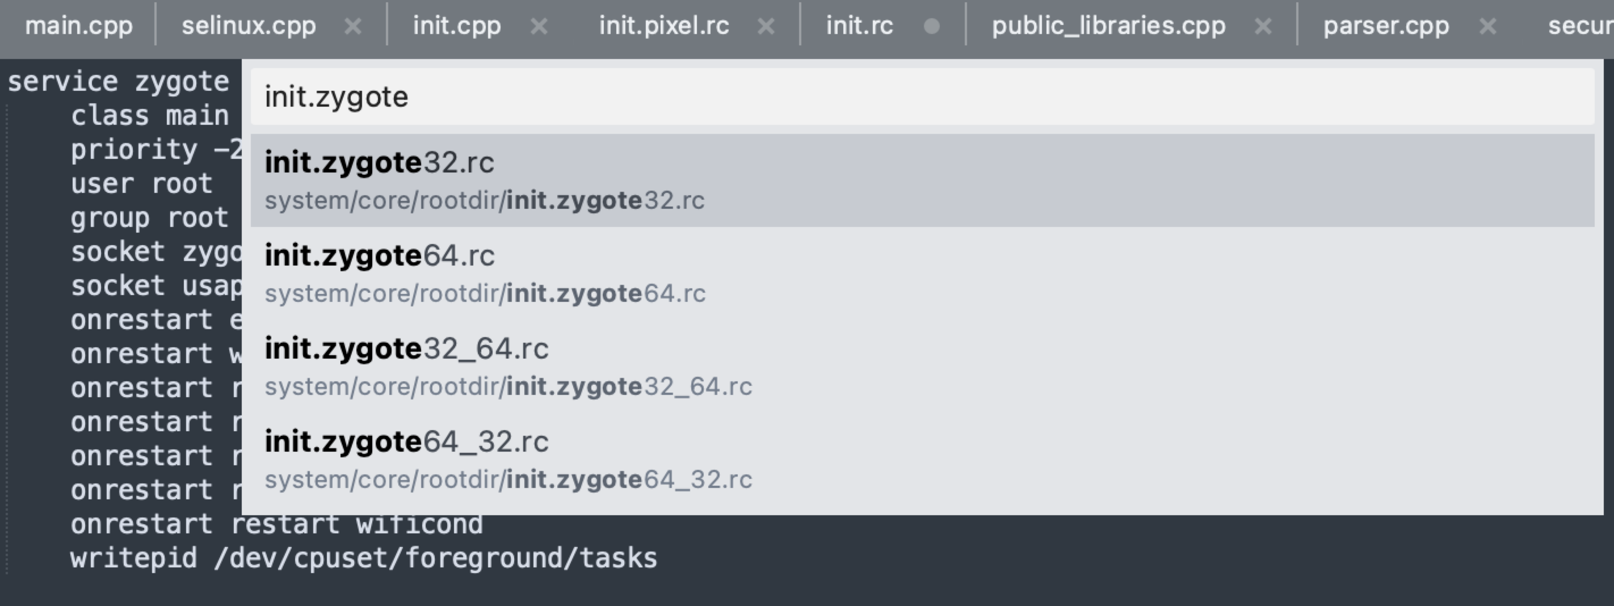Viewport: 1614px width, 606px height.
Task: Close the init.cpp tab
Action: click(539, 26)
